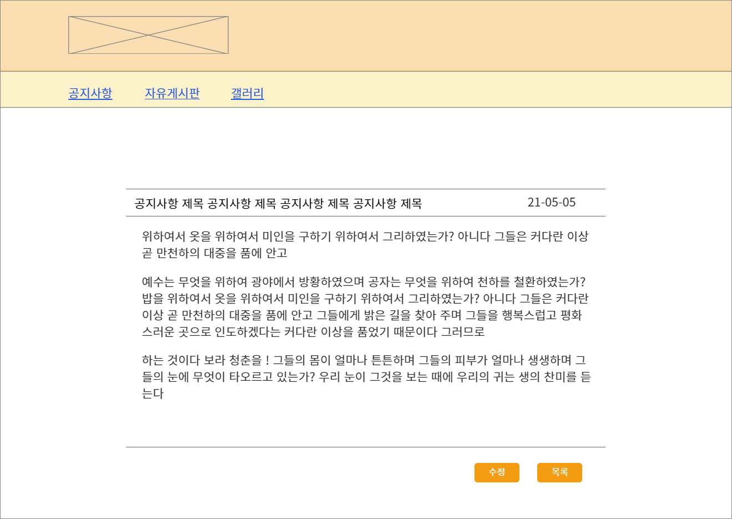Viewport: 732px width, 519px height.
Task: Click the post date 21-05-05
Action: point(552,202)
